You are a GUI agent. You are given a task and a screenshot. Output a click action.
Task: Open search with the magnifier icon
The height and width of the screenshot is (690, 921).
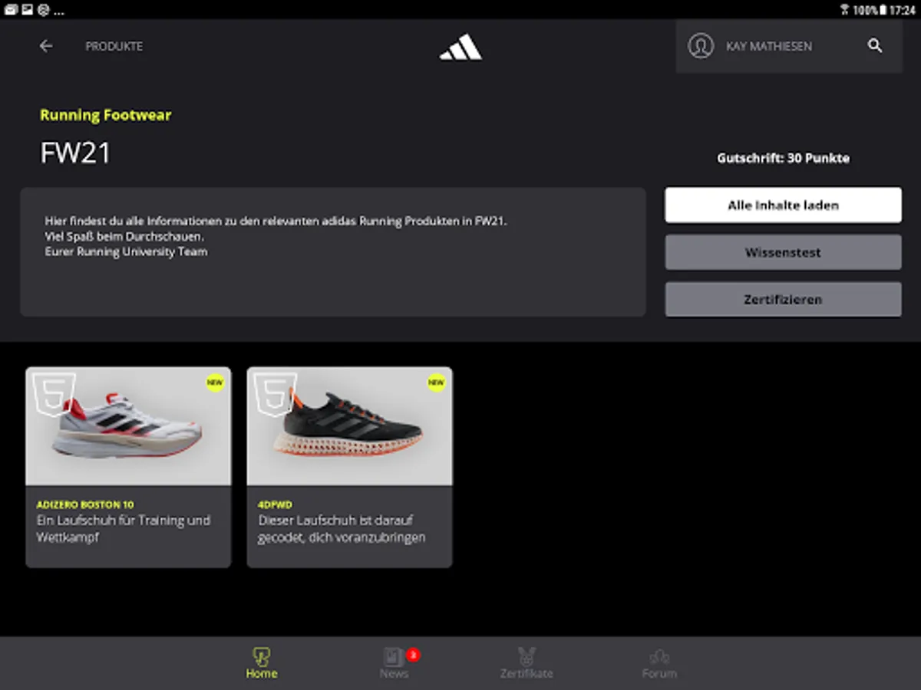tap(875, 46)
